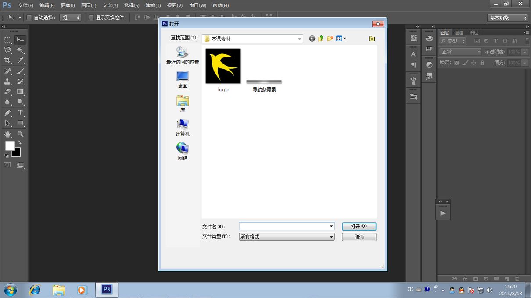Toggle Quick Mask mode
The width and height of the screenshot is (531, 298).
point(7,165)
